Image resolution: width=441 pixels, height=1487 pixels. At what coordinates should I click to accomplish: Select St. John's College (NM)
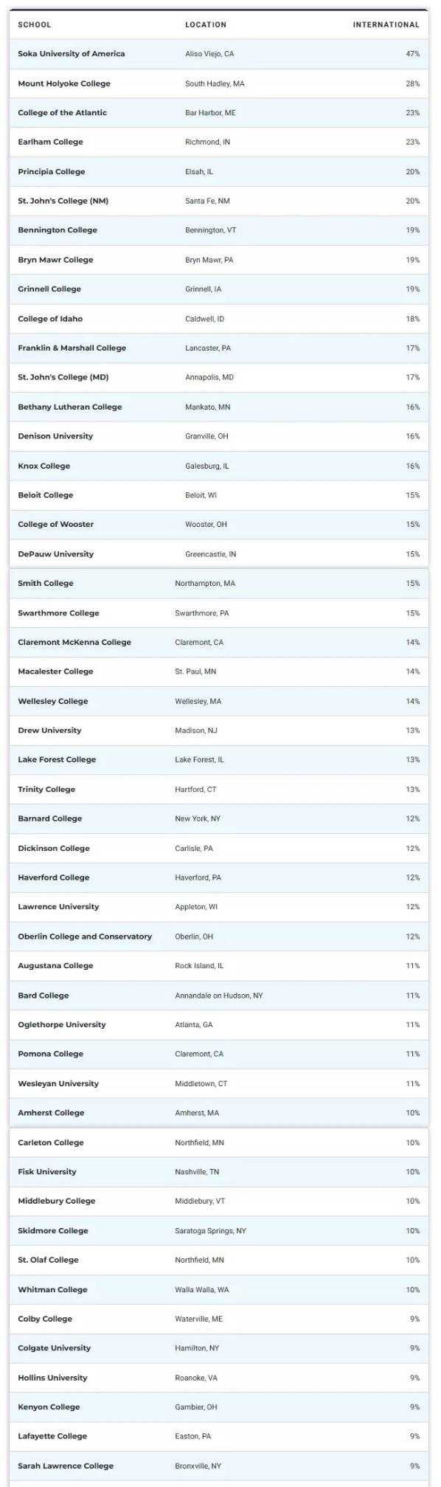(x=63, y=201)
